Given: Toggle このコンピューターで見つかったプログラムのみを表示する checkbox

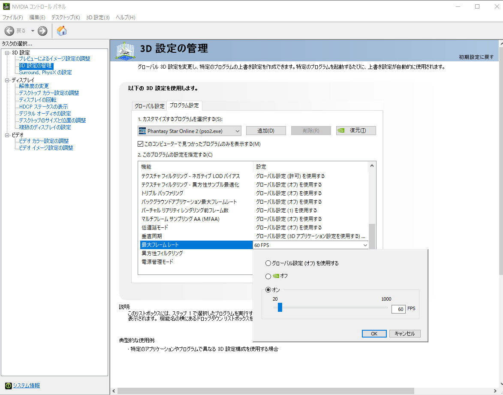Looking at the screenshot, I should pos(141,144).
